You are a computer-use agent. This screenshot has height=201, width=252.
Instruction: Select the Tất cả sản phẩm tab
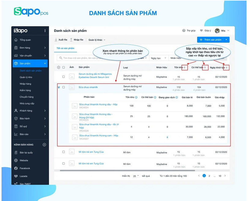coord(65,48)
